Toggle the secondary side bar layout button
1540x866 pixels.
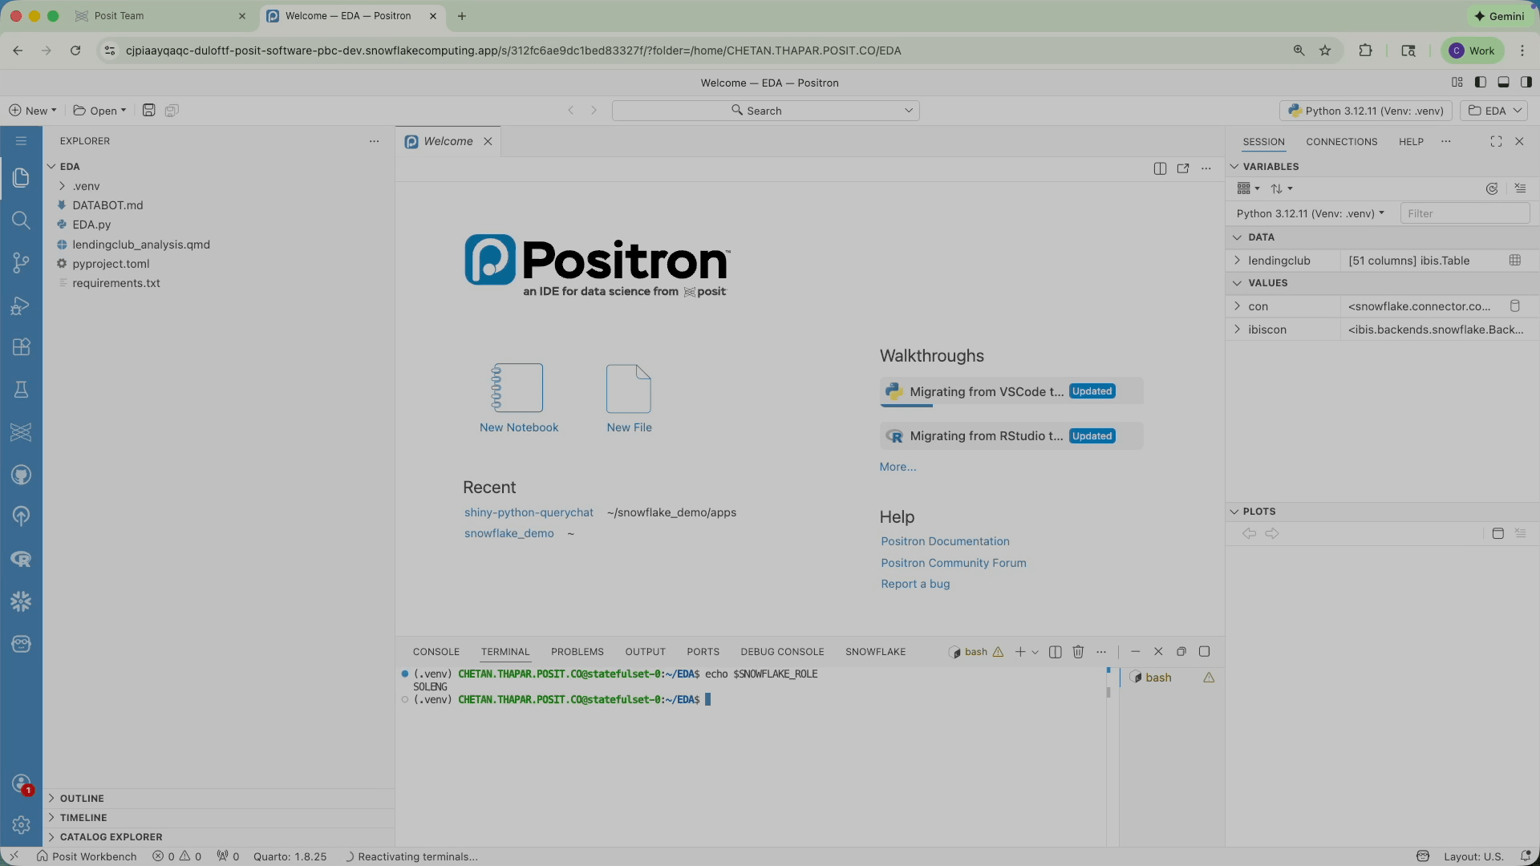pyautogui.click(x=1526, y=83)
